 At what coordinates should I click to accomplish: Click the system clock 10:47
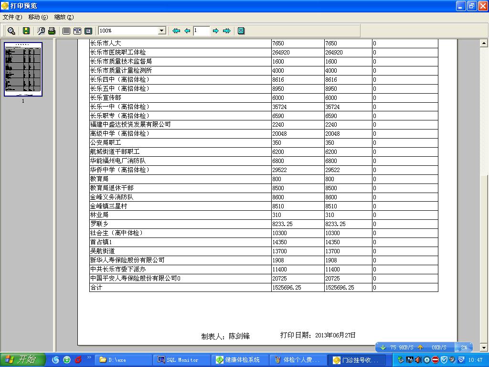tap(475, 360)
